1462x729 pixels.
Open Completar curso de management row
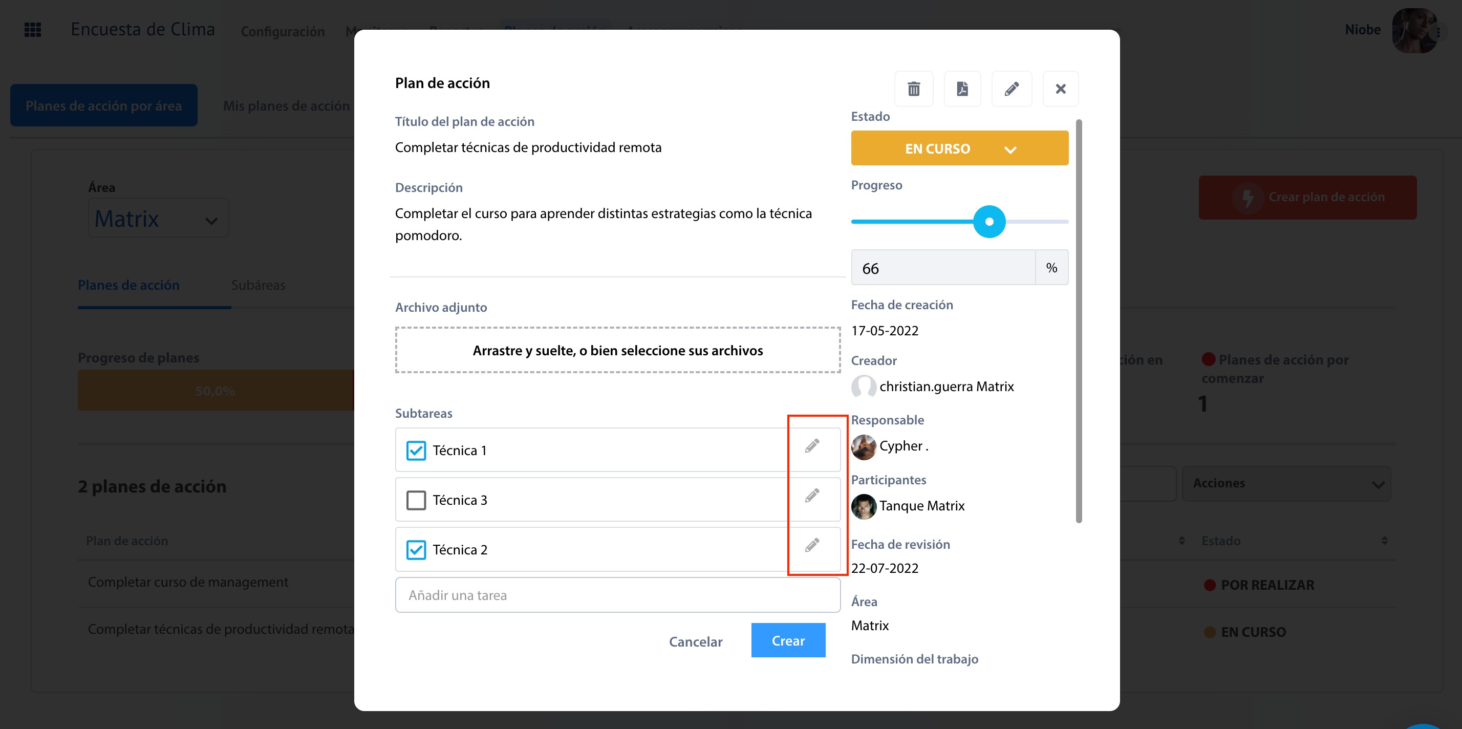click(188, 582)
